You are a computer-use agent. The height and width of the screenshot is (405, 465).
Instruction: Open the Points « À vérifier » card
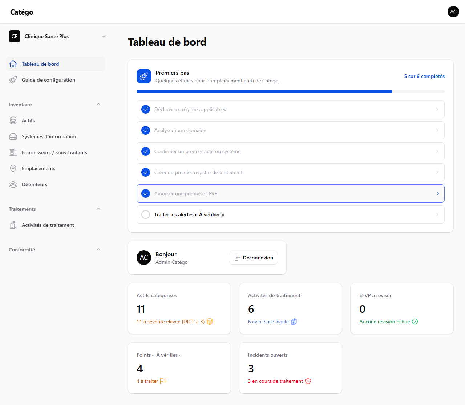click(179, 368)
